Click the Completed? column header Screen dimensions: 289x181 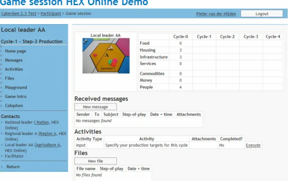[231, 139]
